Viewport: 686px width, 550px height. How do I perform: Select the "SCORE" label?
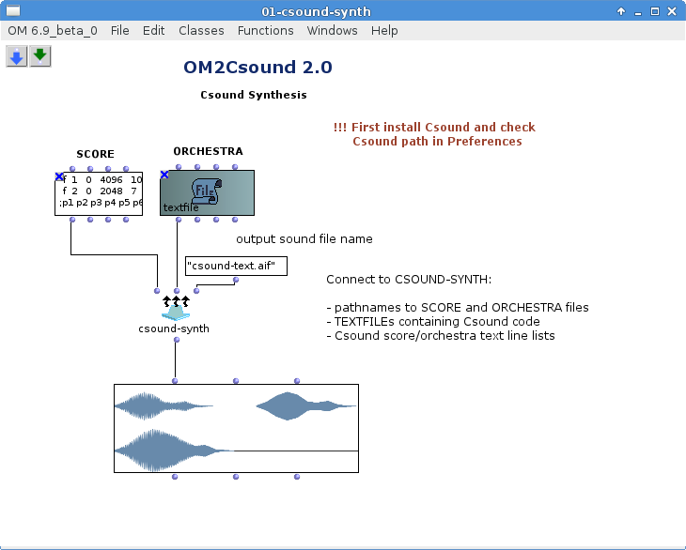[x=95, y=154]
